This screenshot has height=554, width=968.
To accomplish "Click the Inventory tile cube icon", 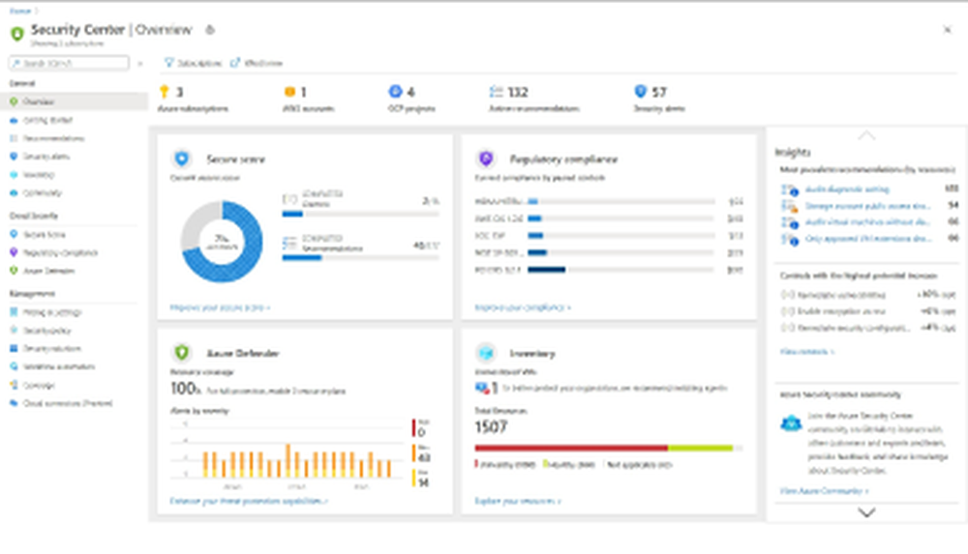I will [486, 352].
